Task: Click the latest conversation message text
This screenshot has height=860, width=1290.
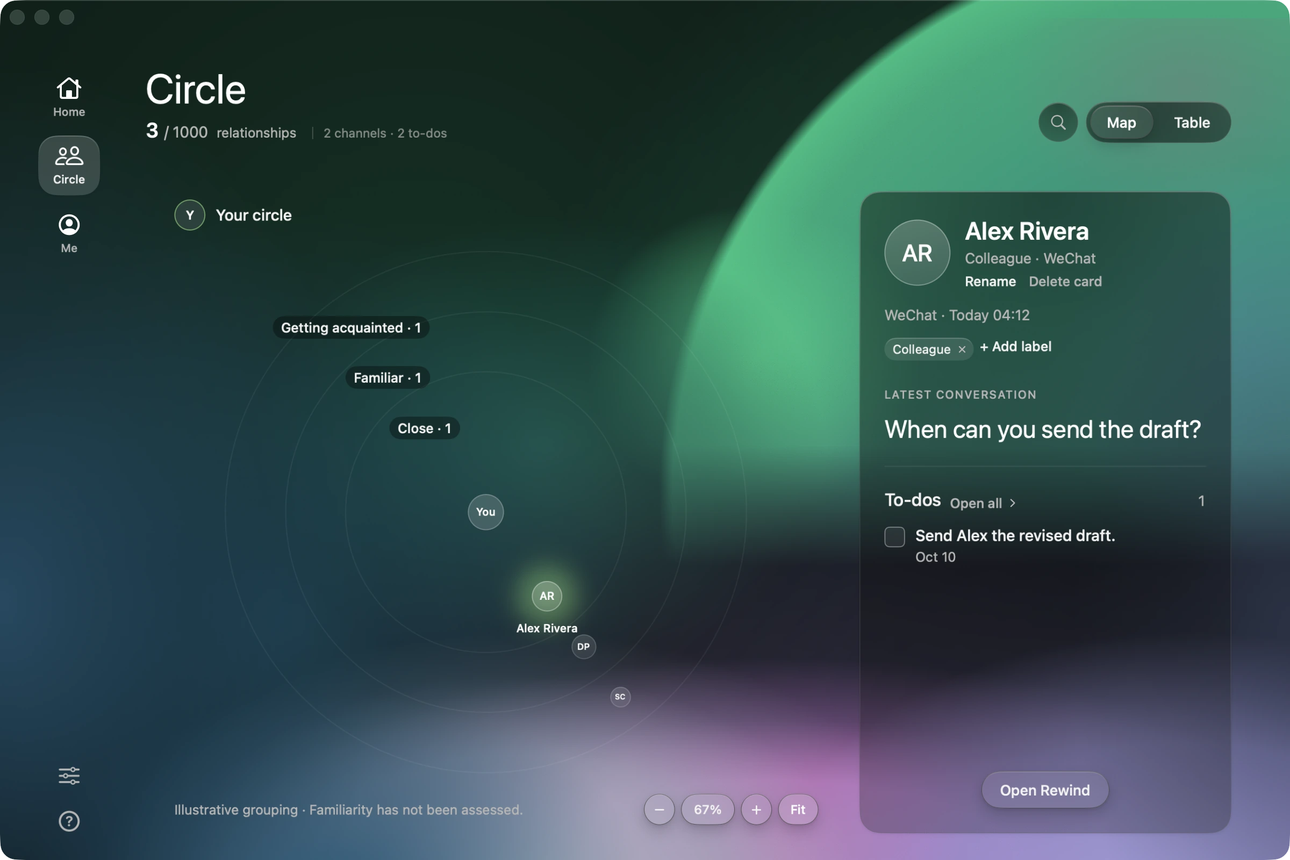Action: click(1043, 429)
